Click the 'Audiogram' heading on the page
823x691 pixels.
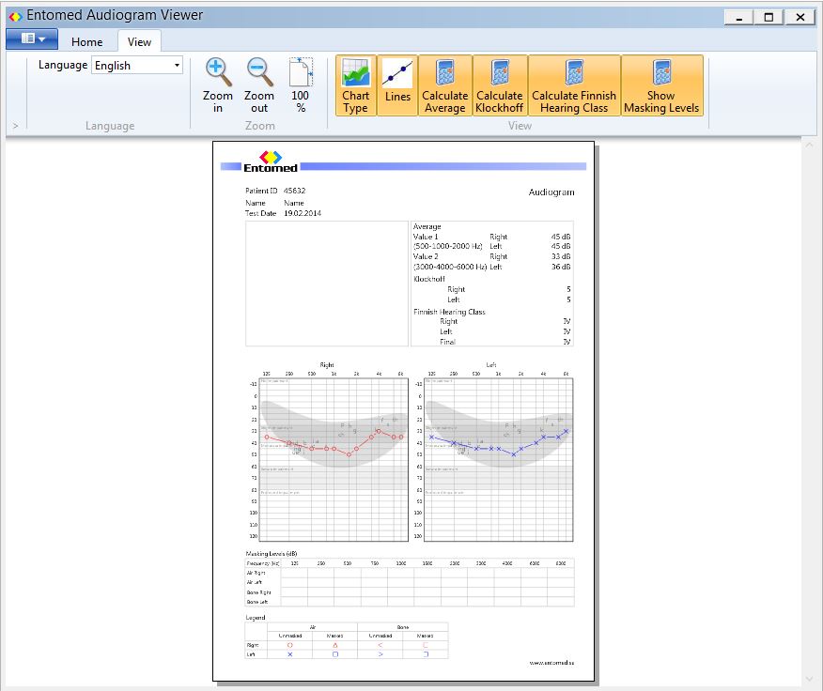[x=551, y=192]
